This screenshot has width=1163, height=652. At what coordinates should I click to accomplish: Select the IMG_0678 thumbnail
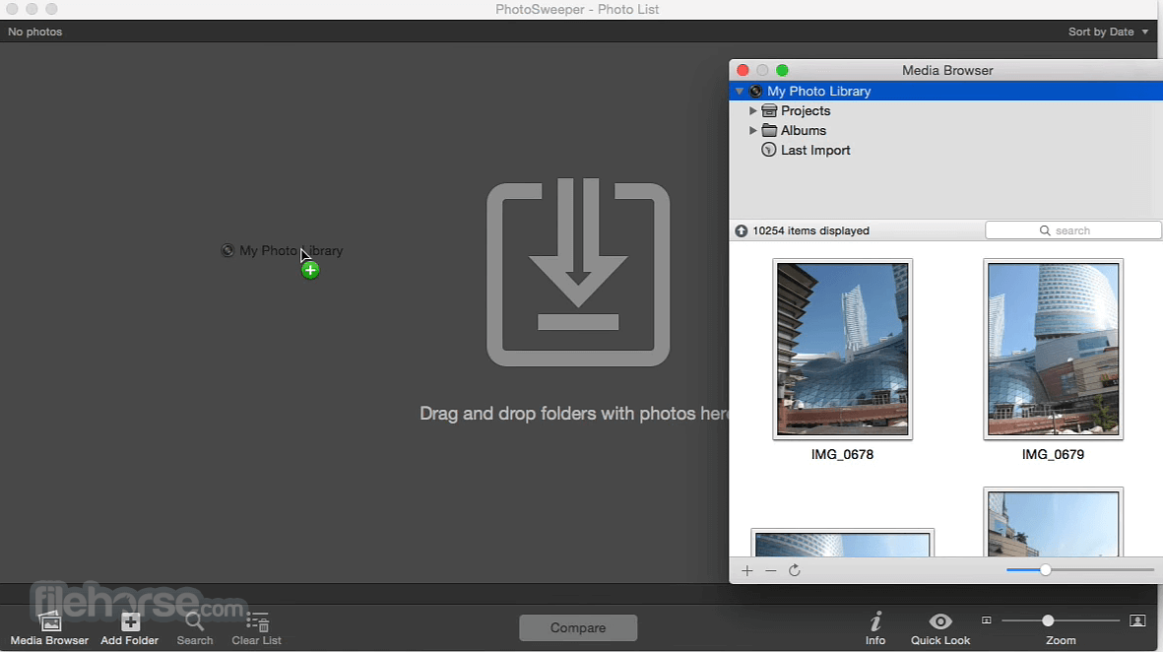coord(843,350)
